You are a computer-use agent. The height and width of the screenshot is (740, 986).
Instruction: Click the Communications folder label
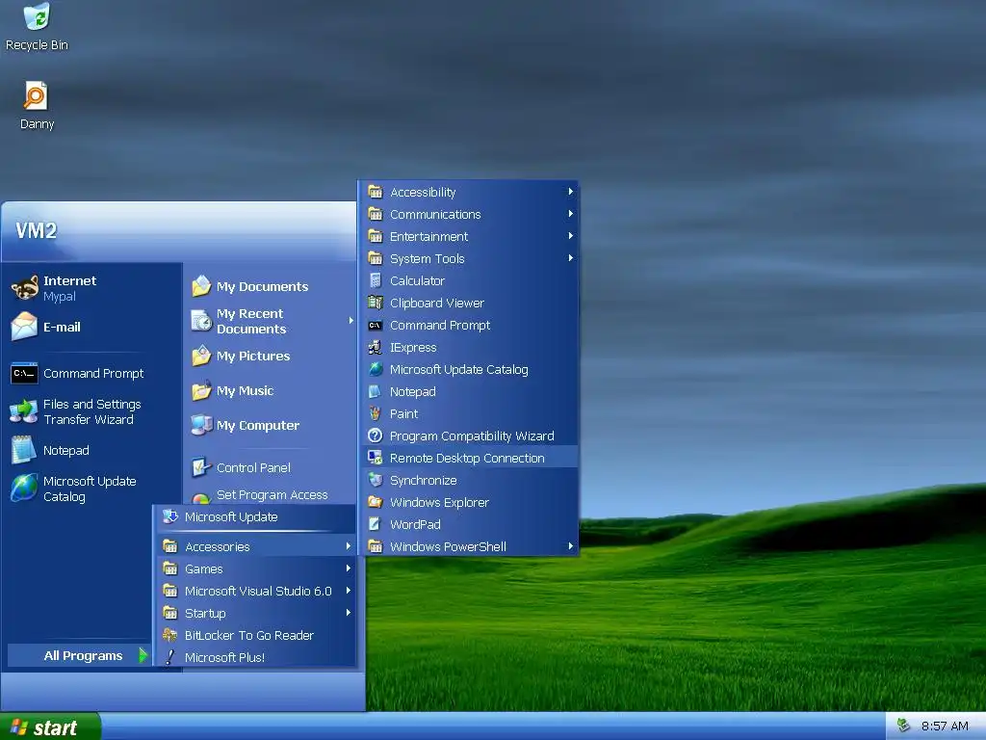coord(435,215)
